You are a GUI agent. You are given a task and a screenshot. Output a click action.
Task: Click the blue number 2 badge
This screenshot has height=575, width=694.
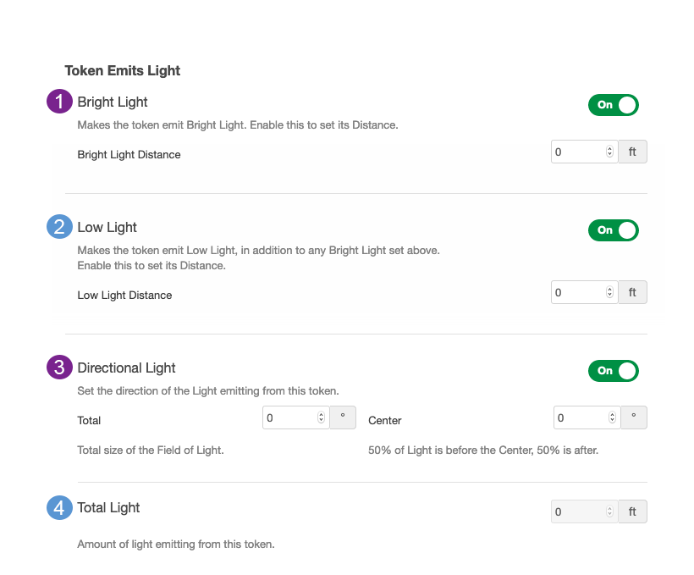[59, 227]
